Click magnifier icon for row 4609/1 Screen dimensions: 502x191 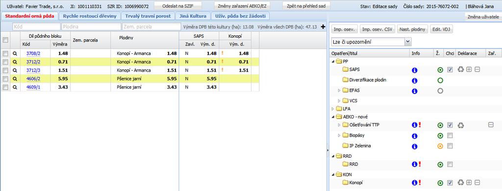tap(15, 87)
